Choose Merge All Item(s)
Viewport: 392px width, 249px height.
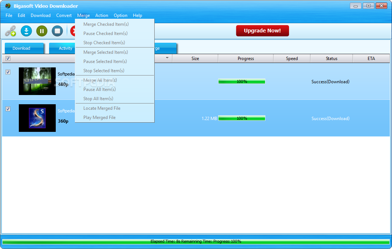[115, 80]
